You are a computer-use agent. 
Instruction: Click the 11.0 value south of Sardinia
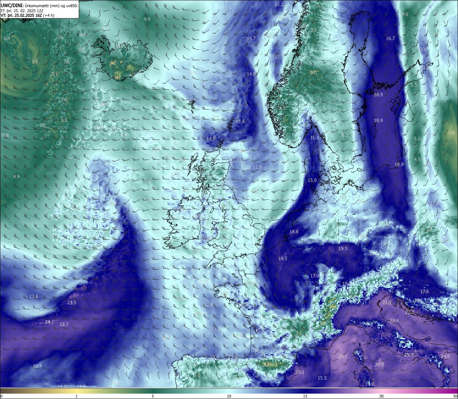370,384
